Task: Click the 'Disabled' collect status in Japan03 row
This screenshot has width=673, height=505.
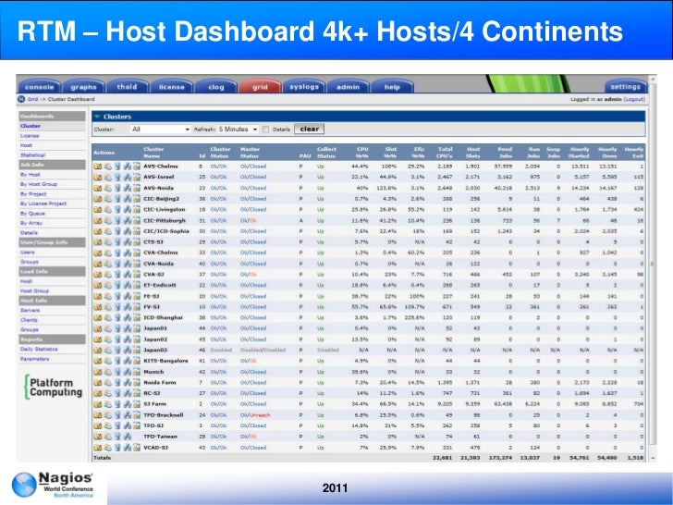Action: coord(328,350)
